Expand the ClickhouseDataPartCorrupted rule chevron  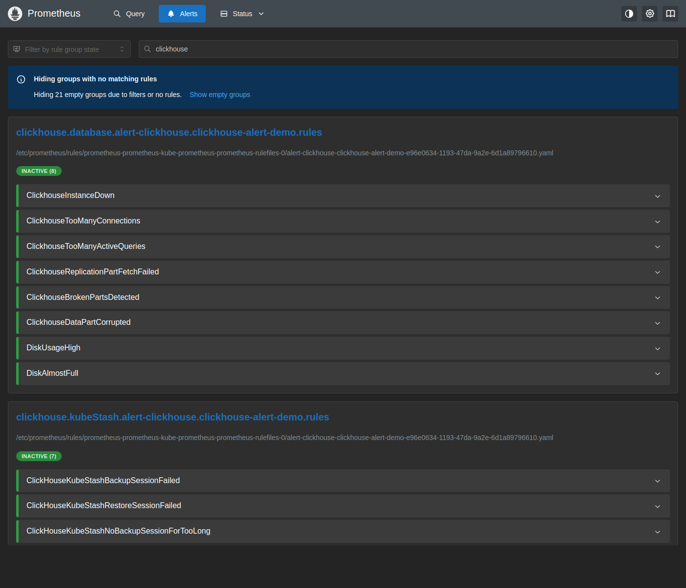pyautogui.click(x=658, y=323)
